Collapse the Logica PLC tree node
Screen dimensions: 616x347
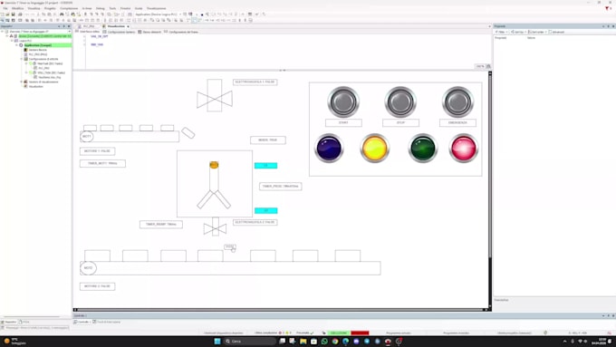point(12,41)
